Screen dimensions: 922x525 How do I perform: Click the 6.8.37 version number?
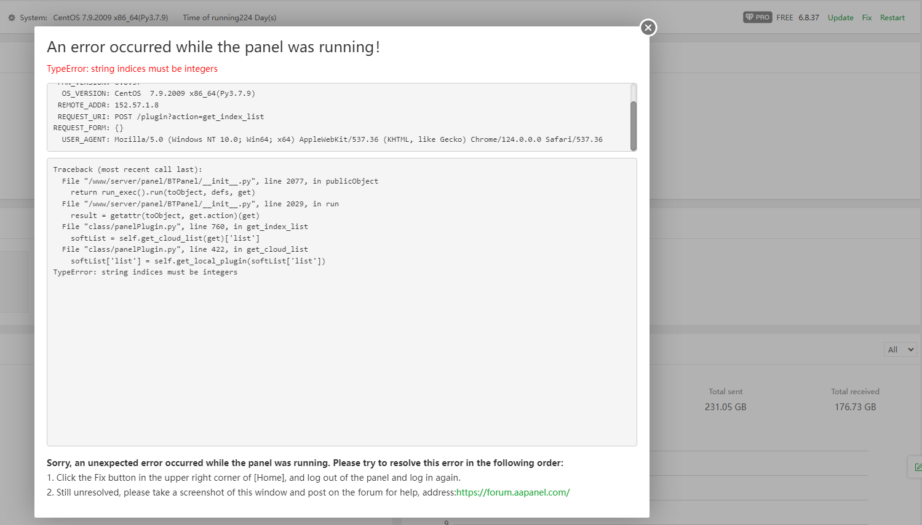click(809, 18)
